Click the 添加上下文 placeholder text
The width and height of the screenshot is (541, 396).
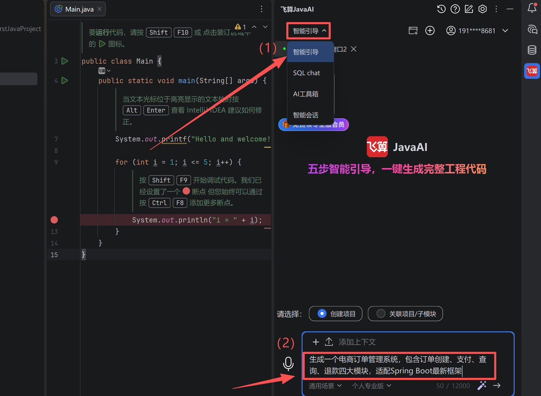coord(357,342)
